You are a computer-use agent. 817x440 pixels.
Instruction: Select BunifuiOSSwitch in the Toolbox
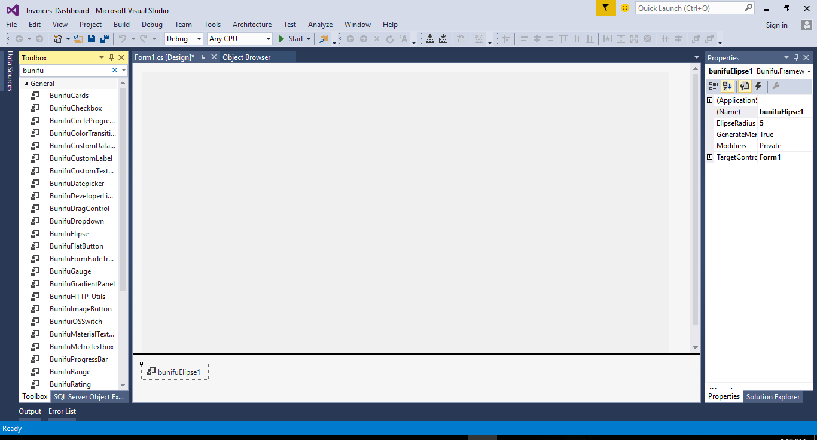tap(76, 322)
